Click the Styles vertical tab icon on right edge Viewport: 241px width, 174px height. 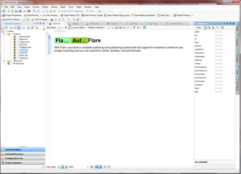(237, 24)
